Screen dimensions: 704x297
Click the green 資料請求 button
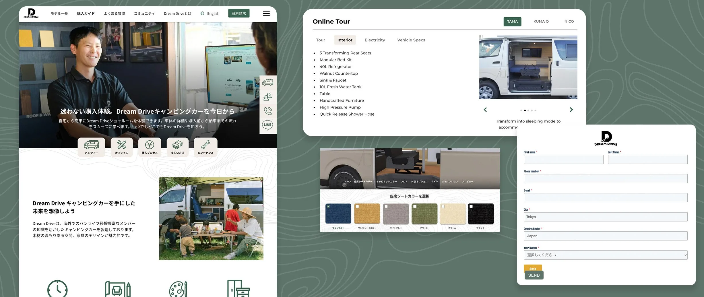239,13
